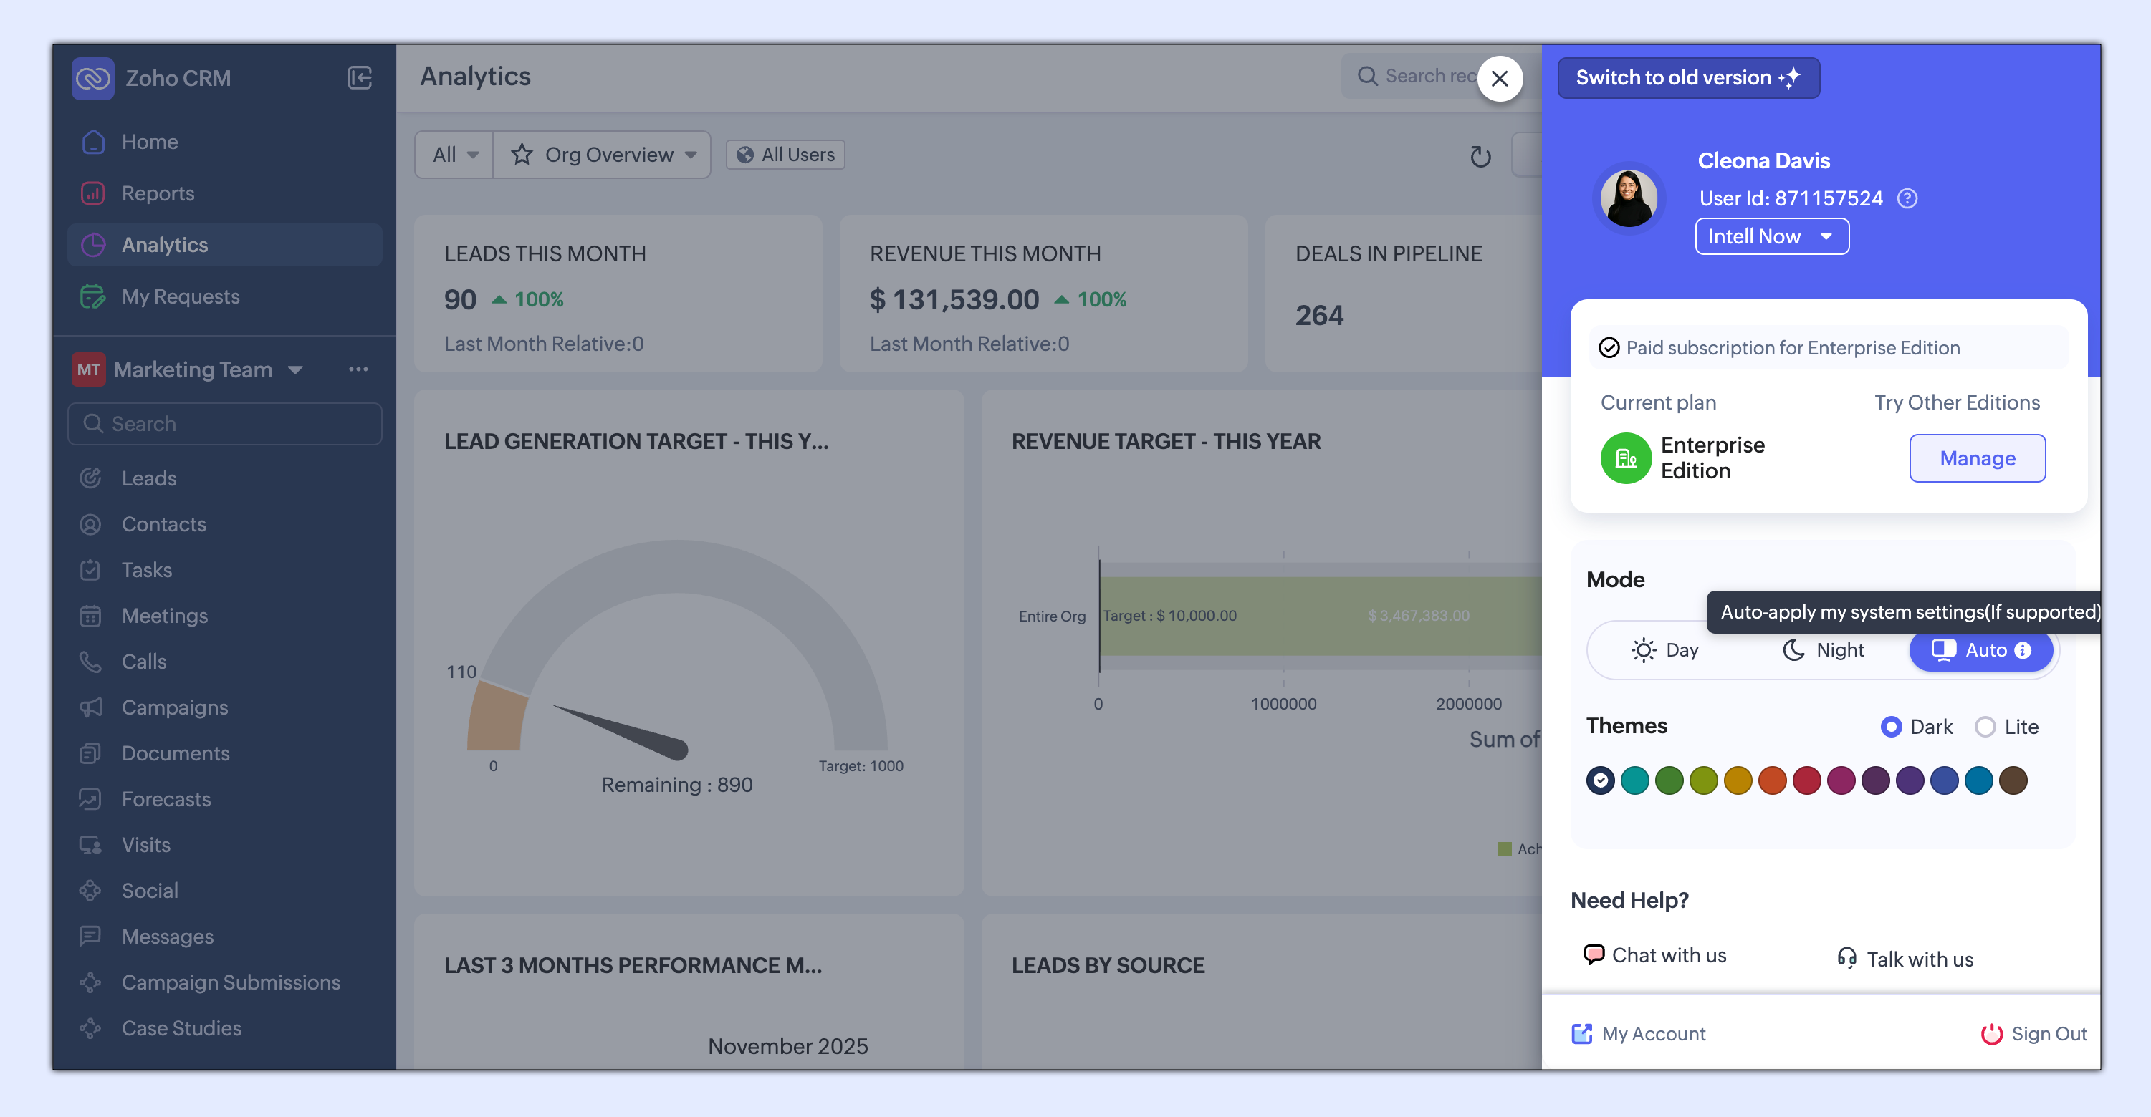Click the Auto mode info icon
2151x1117 pixels.
point(2023,651)
